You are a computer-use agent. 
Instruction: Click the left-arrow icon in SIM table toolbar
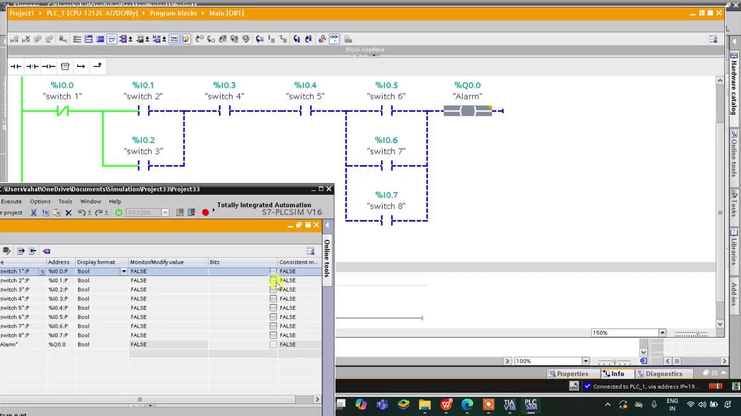pos(32,251)
